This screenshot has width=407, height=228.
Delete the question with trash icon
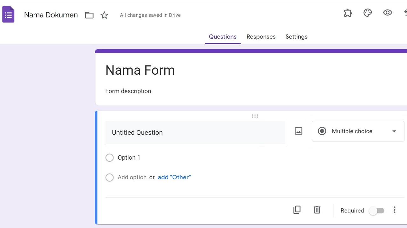coord(317,210)
